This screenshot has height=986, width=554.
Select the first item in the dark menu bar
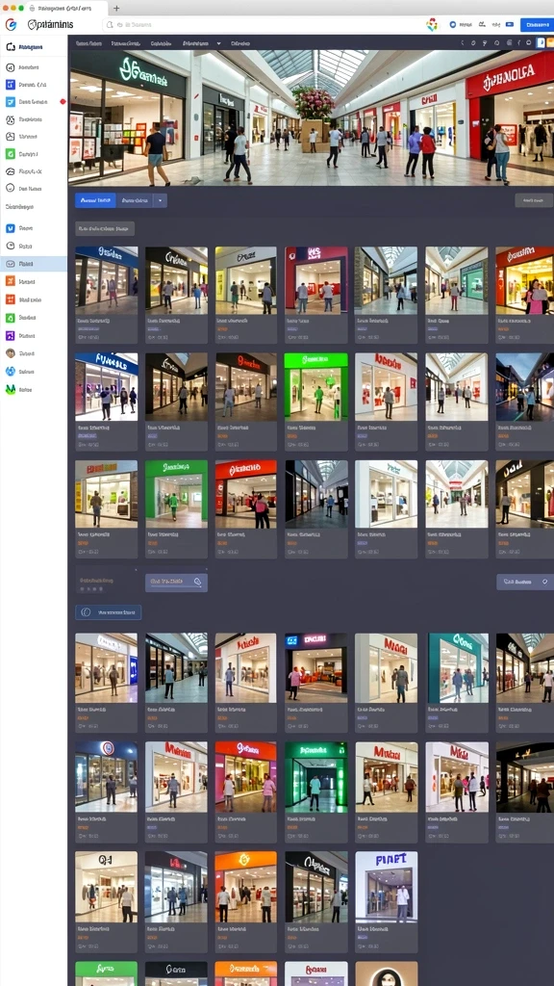coord(88,43)
